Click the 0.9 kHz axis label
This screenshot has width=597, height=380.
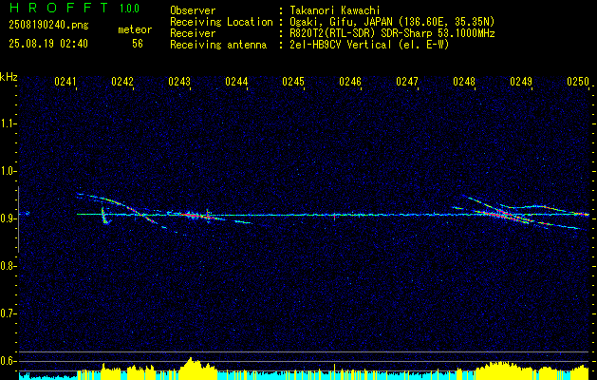(8, 218)
